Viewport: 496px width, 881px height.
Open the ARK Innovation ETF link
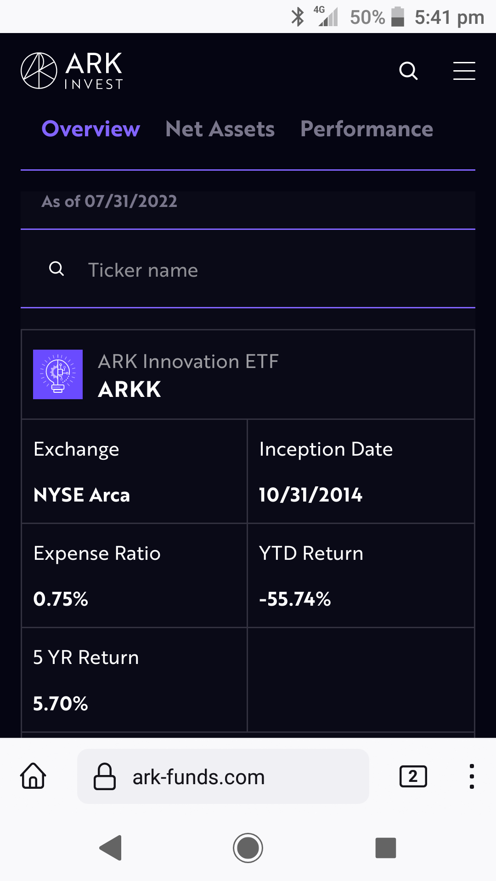pyautogui.click(x=188, y=362)
